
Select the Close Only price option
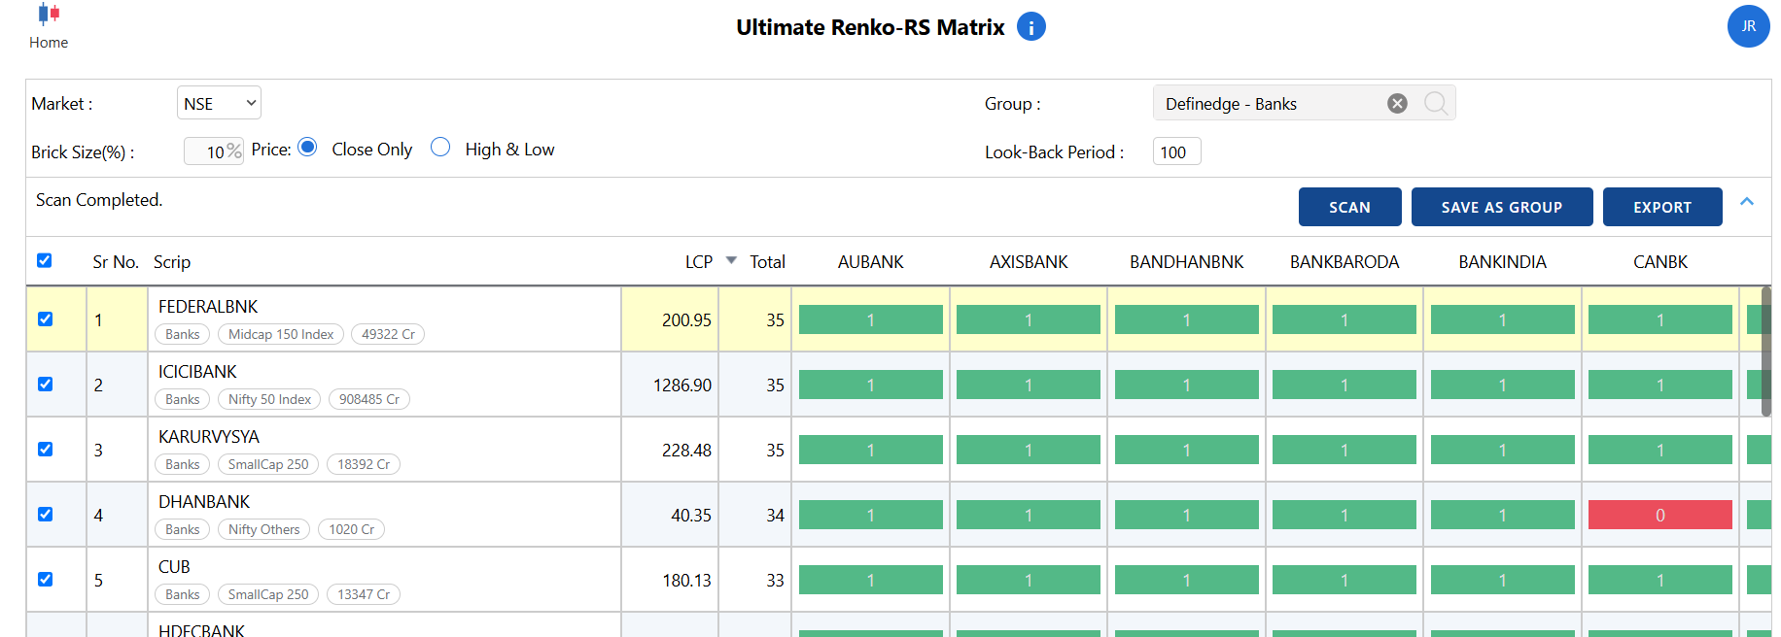(x=307, y=147)
